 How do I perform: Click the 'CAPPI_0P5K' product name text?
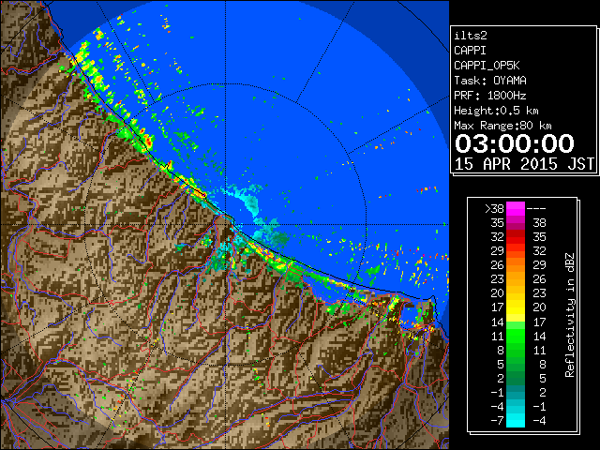point(487,66)
